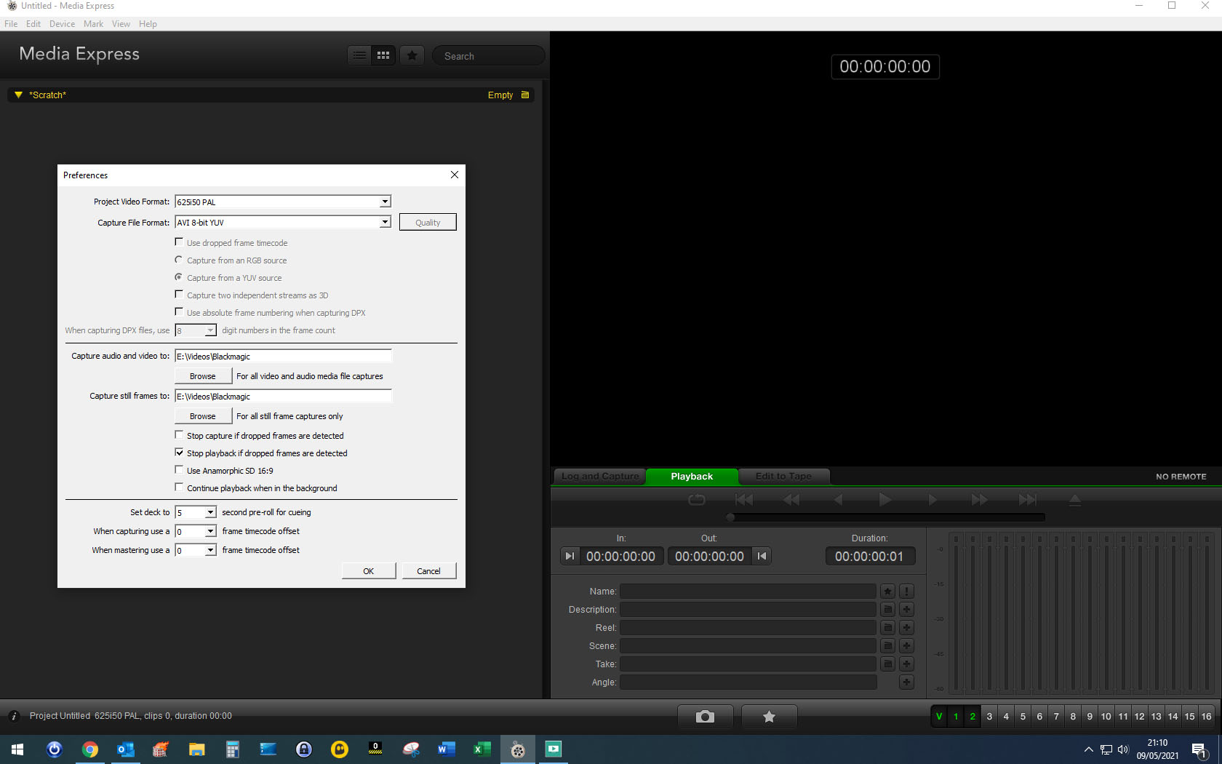Toggle loop playback icon

697,500
